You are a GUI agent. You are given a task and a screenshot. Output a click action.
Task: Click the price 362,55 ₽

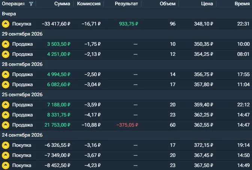pyautogui.click(x=204, y=125)
